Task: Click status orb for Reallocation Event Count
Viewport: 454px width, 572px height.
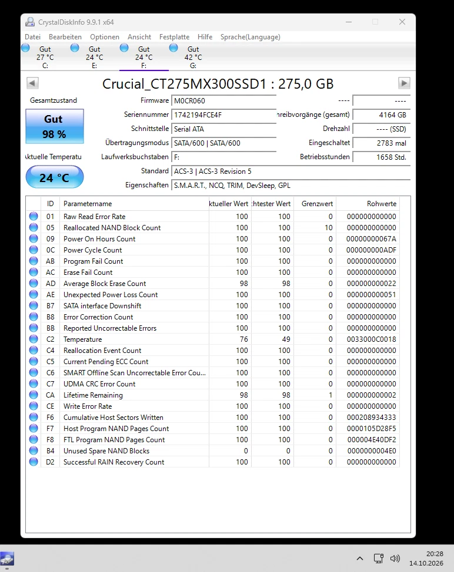Action: coord(34,350)
